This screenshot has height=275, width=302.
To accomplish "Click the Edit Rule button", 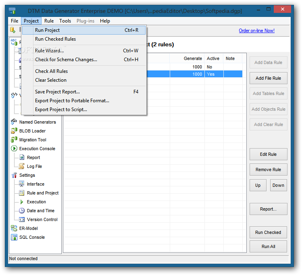I will point(268,154).
